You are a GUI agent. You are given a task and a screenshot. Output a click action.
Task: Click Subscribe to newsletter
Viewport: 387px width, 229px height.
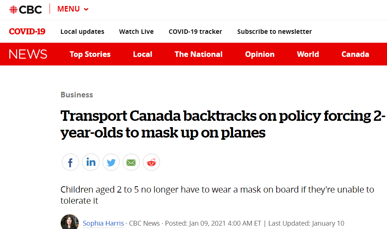point(274,32)
